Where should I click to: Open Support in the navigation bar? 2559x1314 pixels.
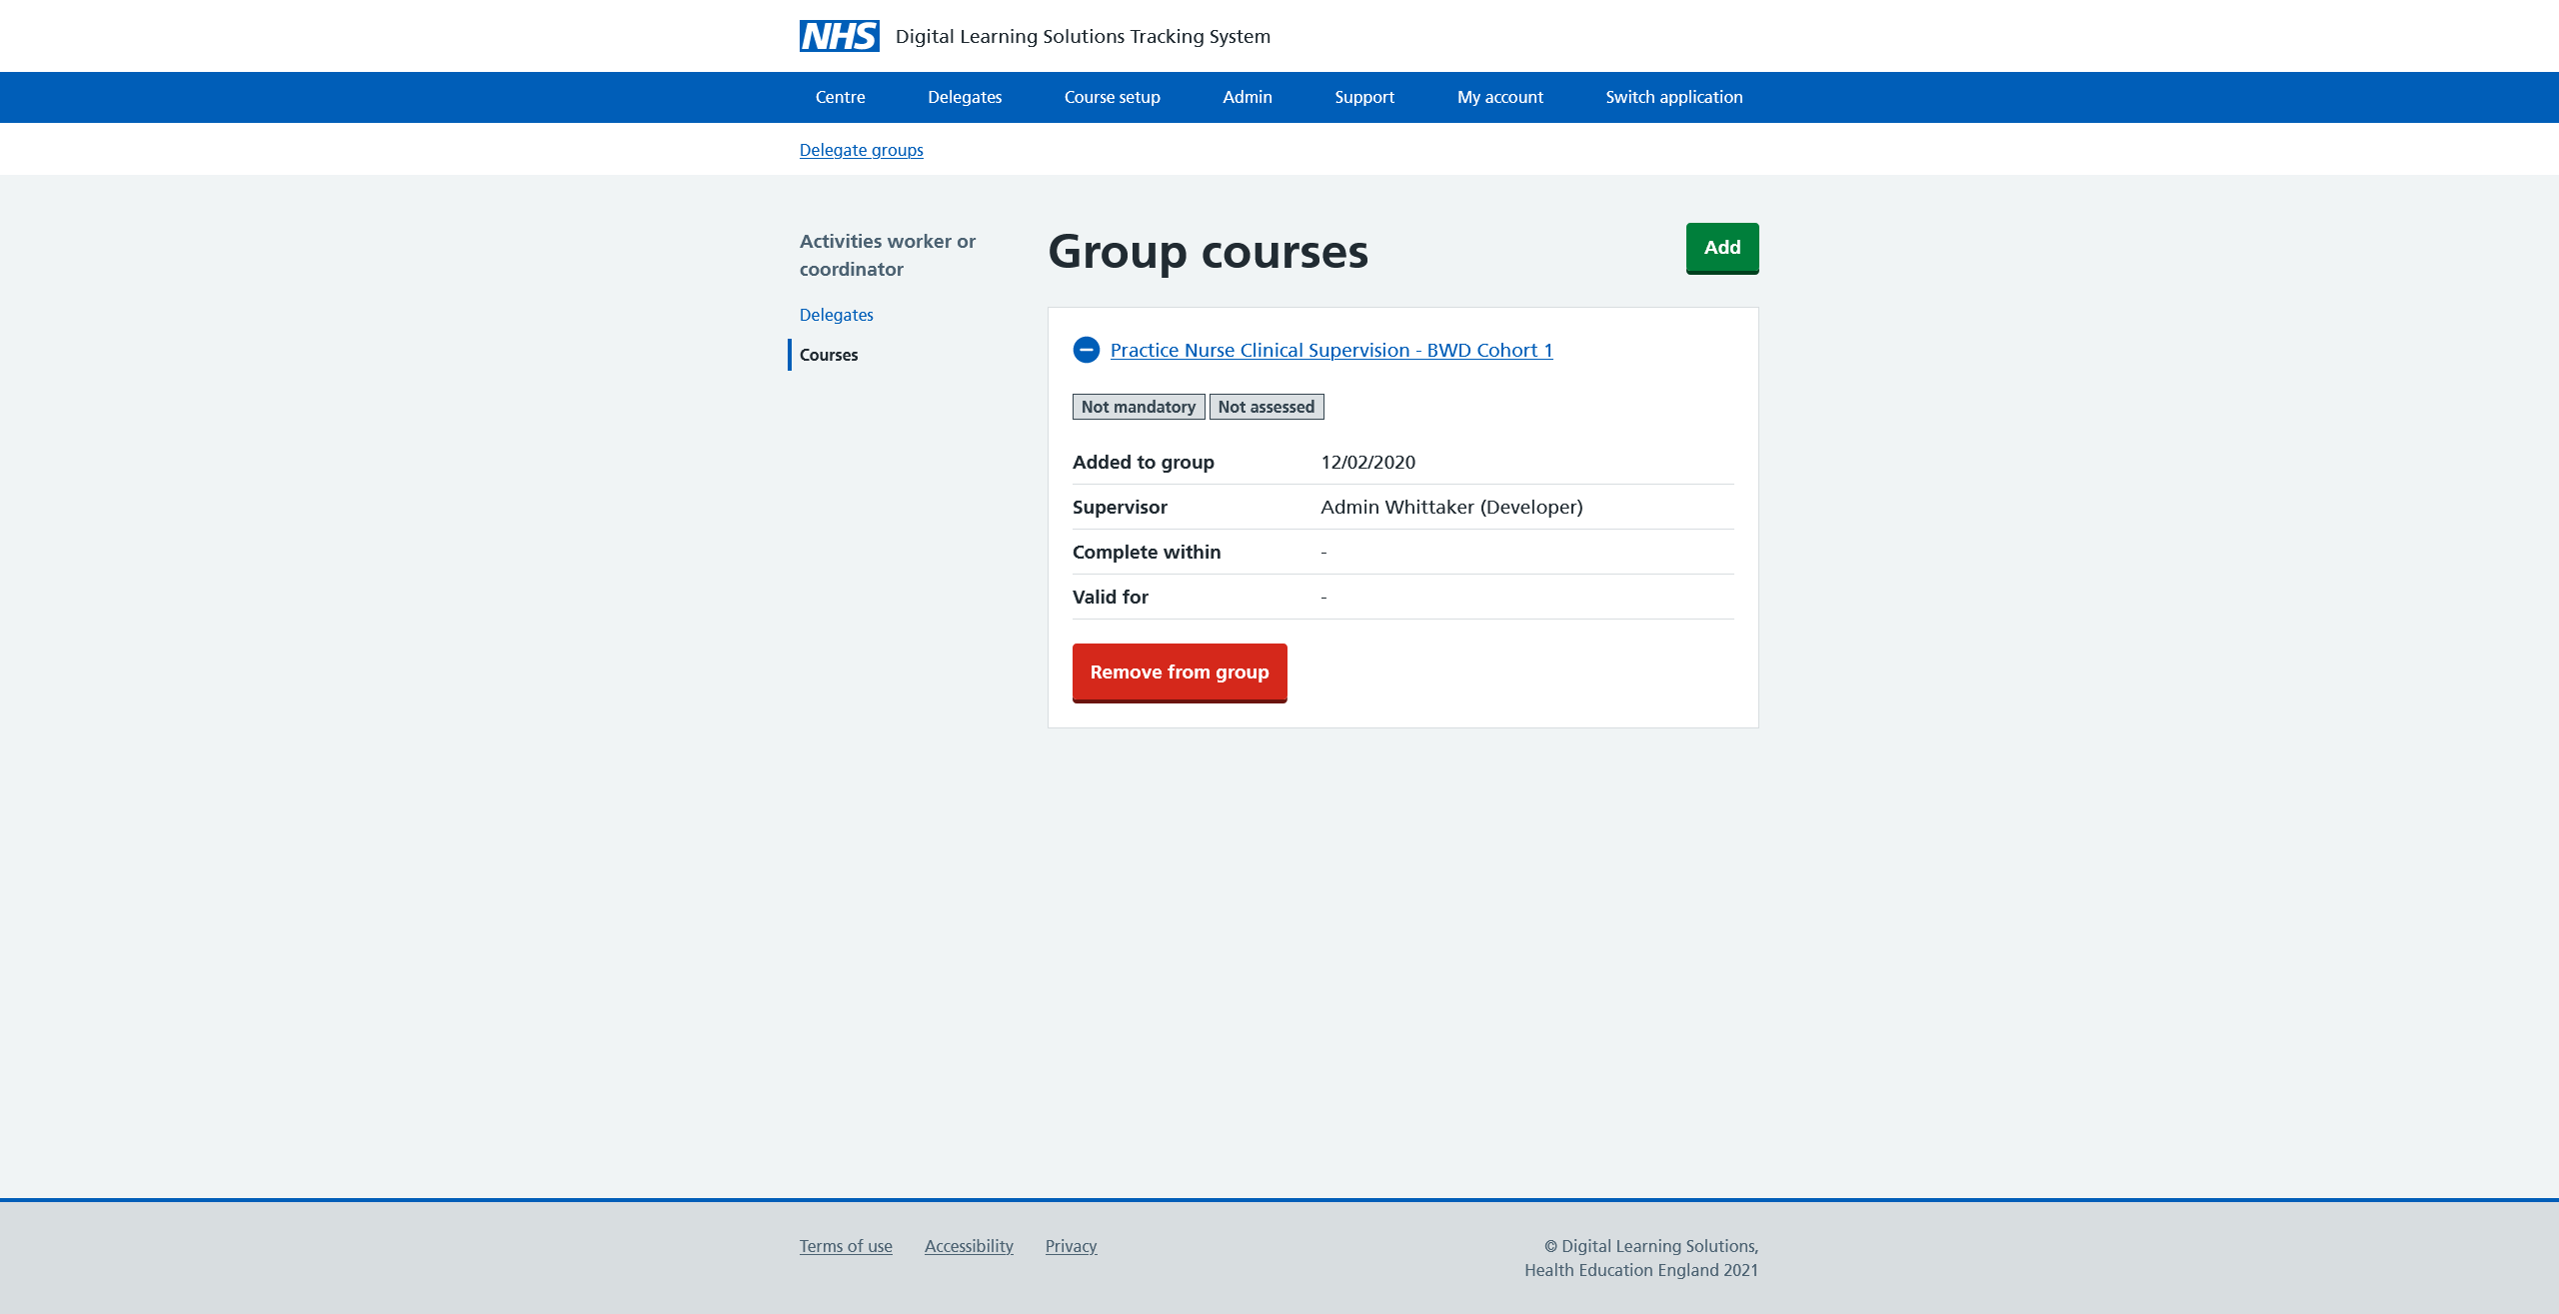point(1363,97)
